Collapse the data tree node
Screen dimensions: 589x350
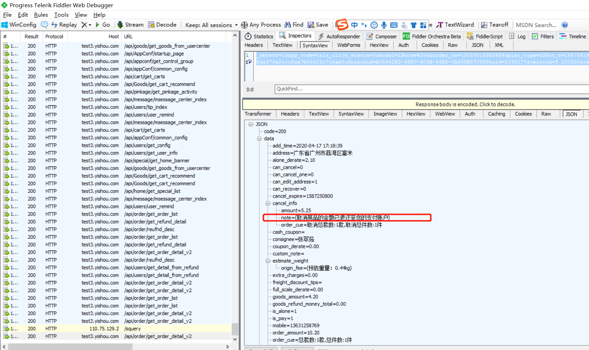[259, 138]
